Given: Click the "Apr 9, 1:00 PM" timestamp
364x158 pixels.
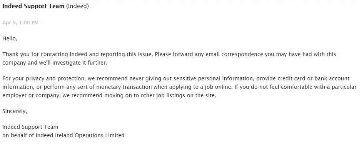Looking at the screenshot, I should (x=20, y=23).
